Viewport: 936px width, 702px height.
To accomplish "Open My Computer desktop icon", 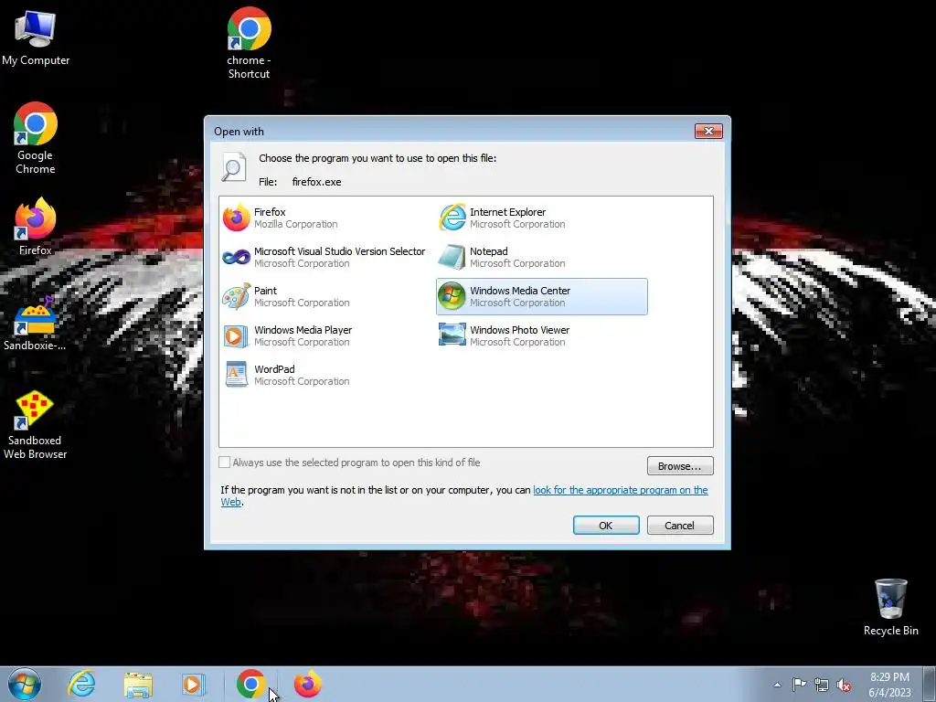I will 36,37.
